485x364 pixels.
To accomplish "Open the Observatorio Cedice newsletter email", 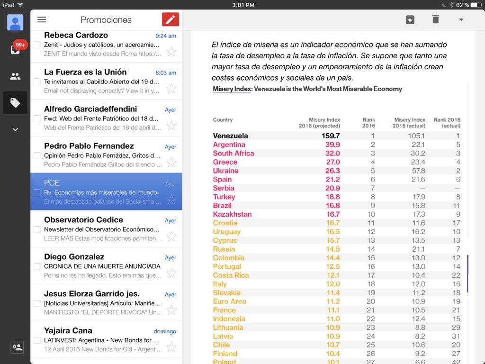I will [x=106, y=229].
